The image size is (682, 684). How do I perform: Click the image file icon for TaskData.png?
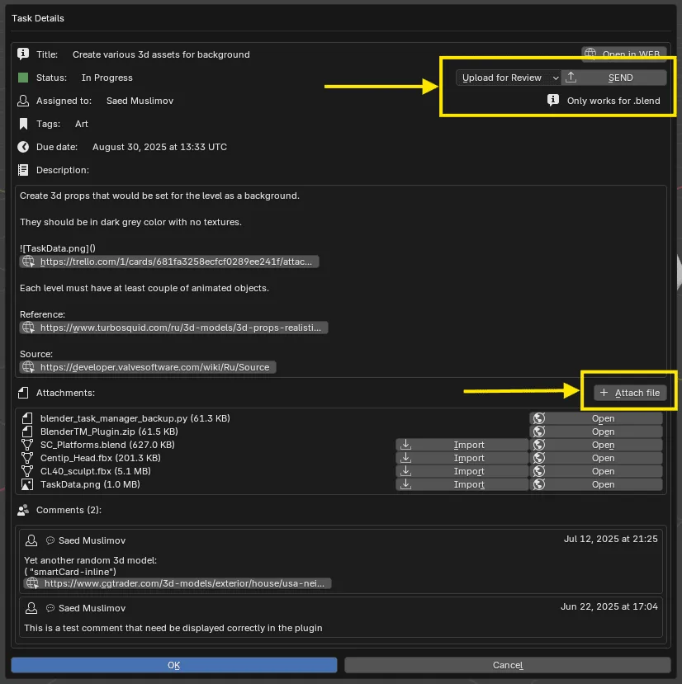pos(26,484)
